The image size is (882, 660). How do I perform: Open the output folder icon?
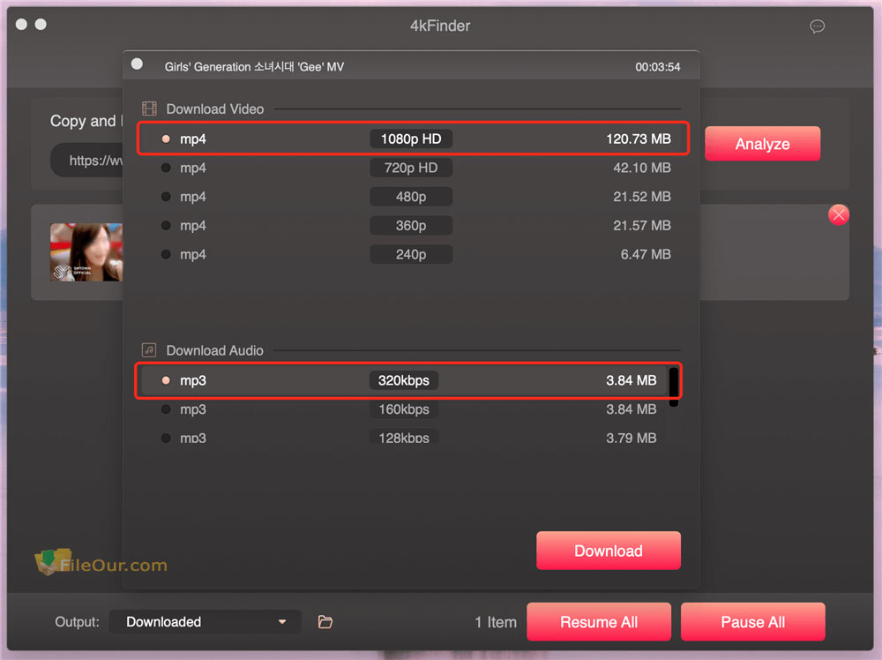point(325,622)
